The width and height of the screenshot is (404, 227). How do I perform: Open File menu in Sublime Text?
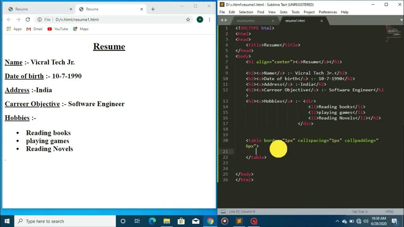pos(222,12)
